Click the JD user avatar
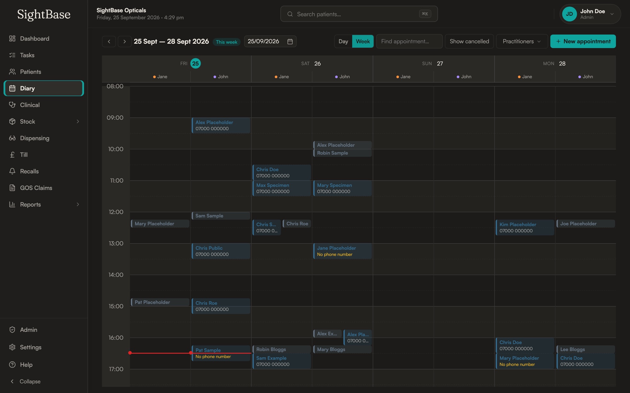Viewport: 630px width, 393px height. tap(570, 14)
